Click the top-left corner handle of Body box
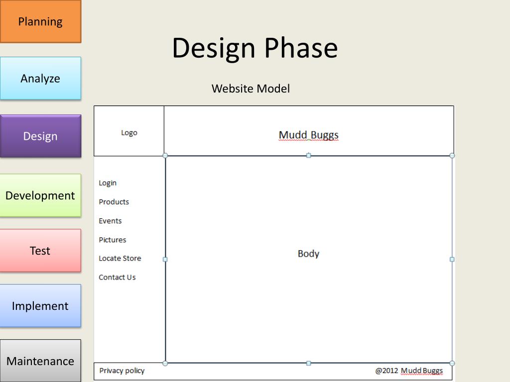The image size is (510, 382). 165,156
